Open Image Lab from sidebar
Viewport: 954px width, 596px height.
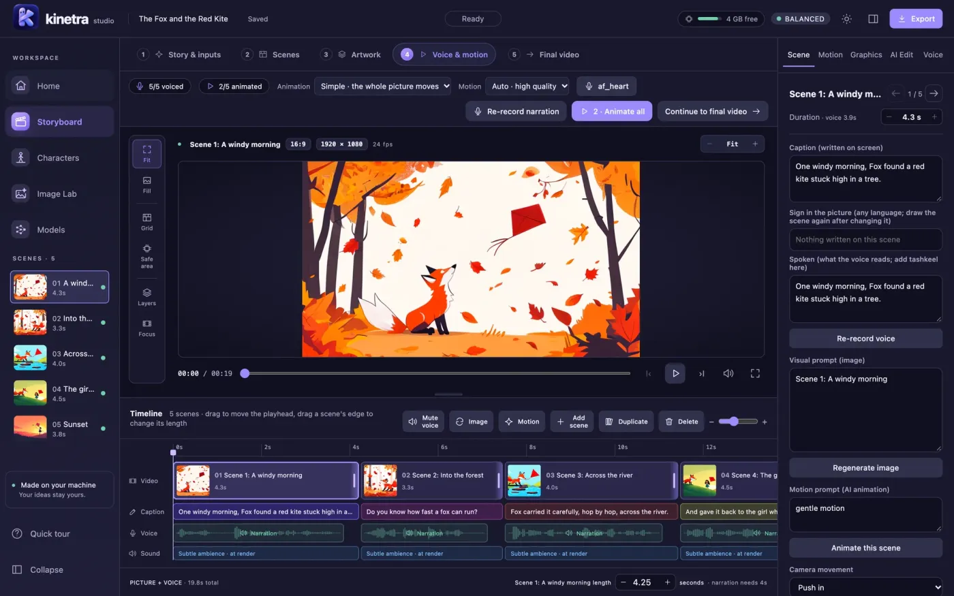[x=59, y=194]
